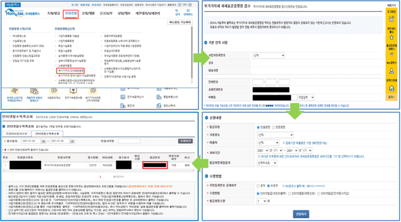401x222 pixels.
Task: Click the first shortcut icon above 한국판 뉴딜기업
Action: point(14,90)
